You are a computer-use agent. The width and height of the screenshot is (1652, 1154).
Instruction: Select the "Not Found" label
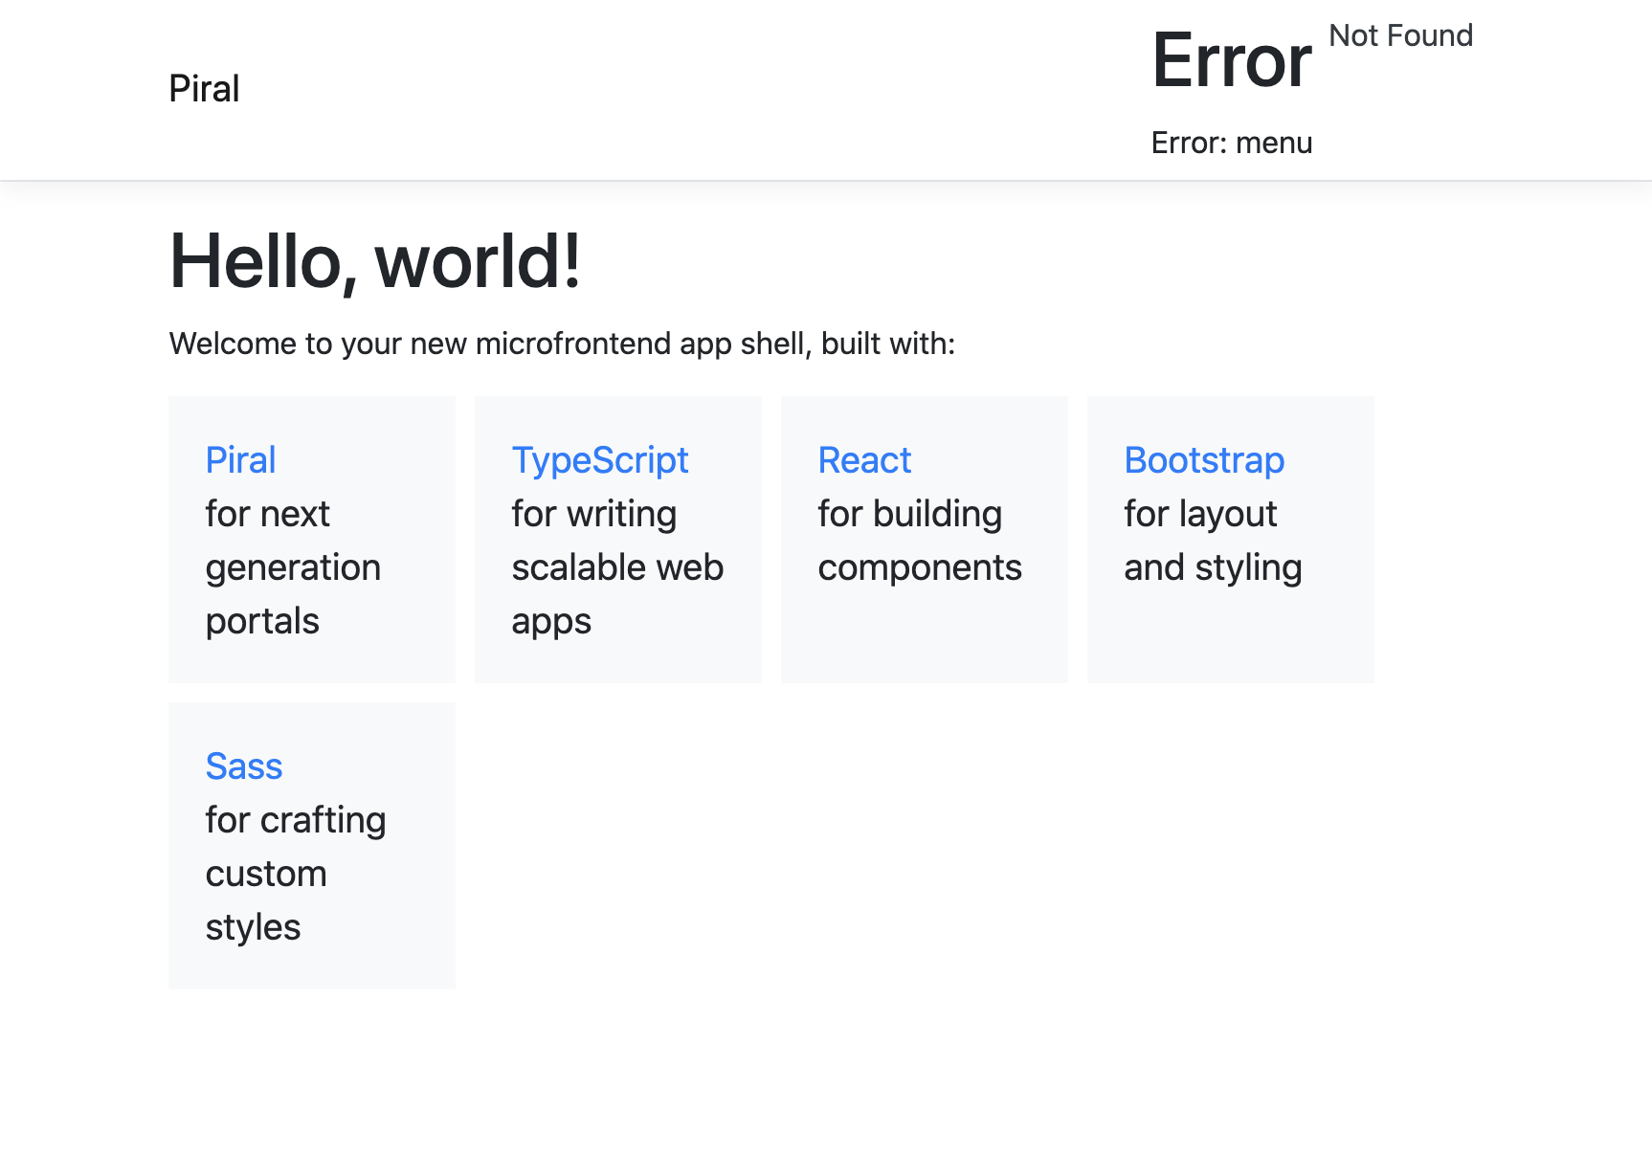tap(1401, 35)
